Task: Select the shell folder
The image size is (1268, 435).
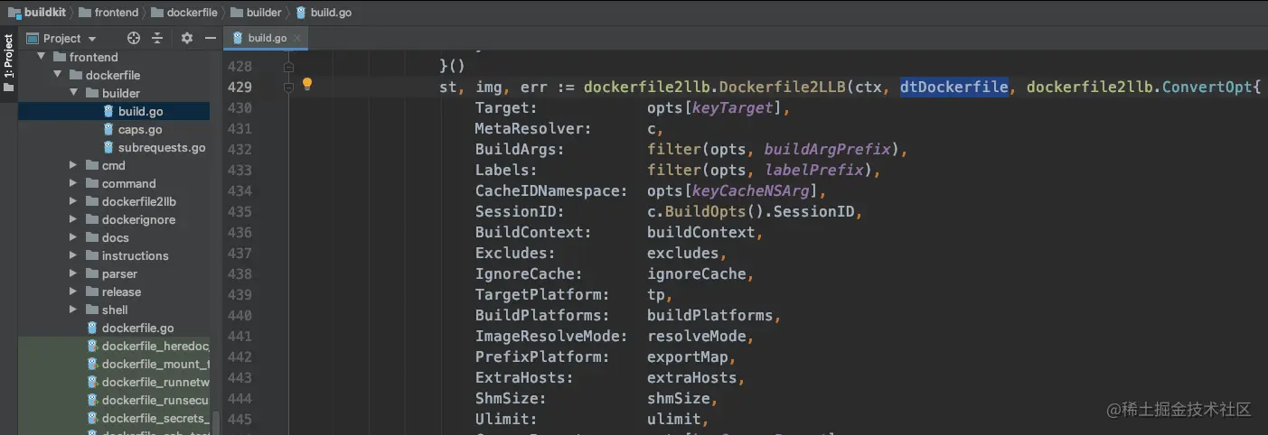Action: 115,310
